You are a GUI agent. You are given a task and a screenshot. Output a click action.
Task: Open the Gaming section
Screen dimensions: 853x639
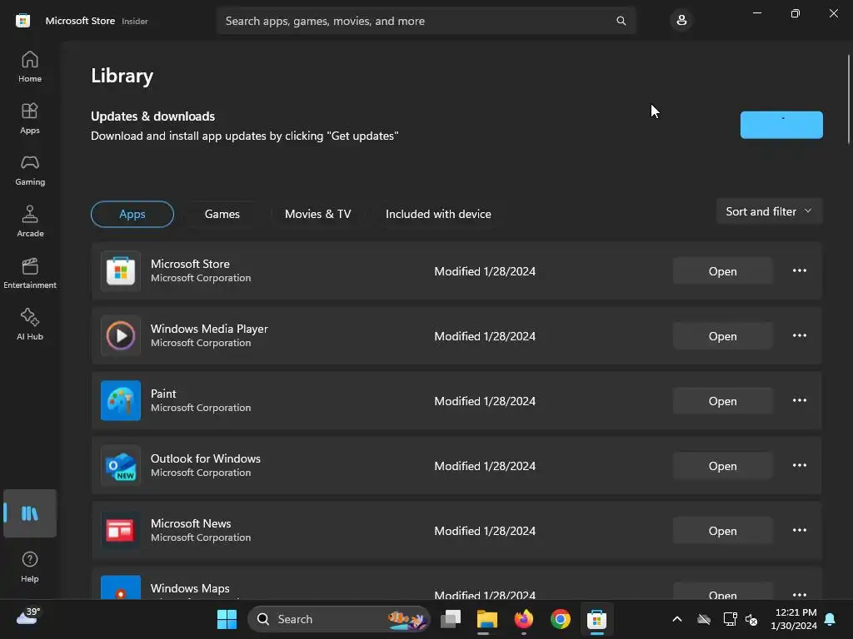30,170
